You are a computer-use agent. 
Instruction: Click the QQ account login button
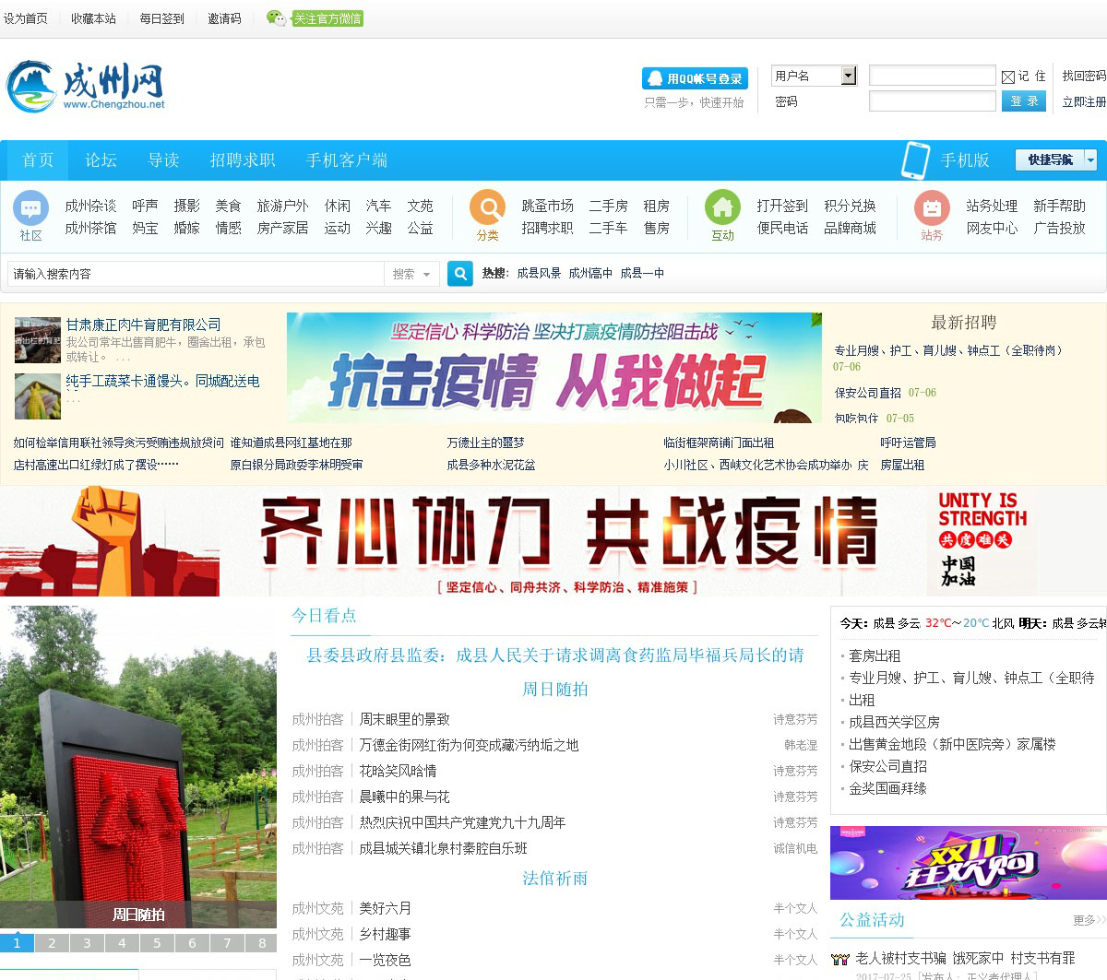coord(695,78)
